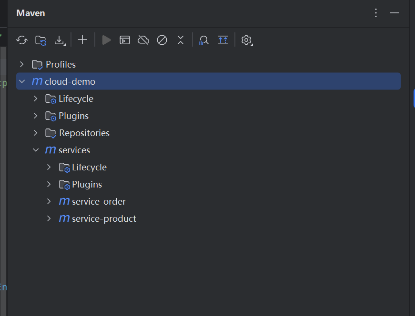Image resolution: width=415 pixels, height=316 pixels.
Task: Download sources and documentation
Action: (x=60, y=40)
